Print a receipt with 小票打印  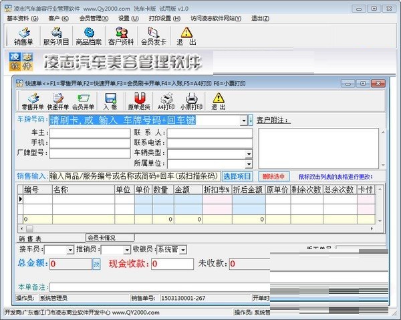click(x=192, y=102)
